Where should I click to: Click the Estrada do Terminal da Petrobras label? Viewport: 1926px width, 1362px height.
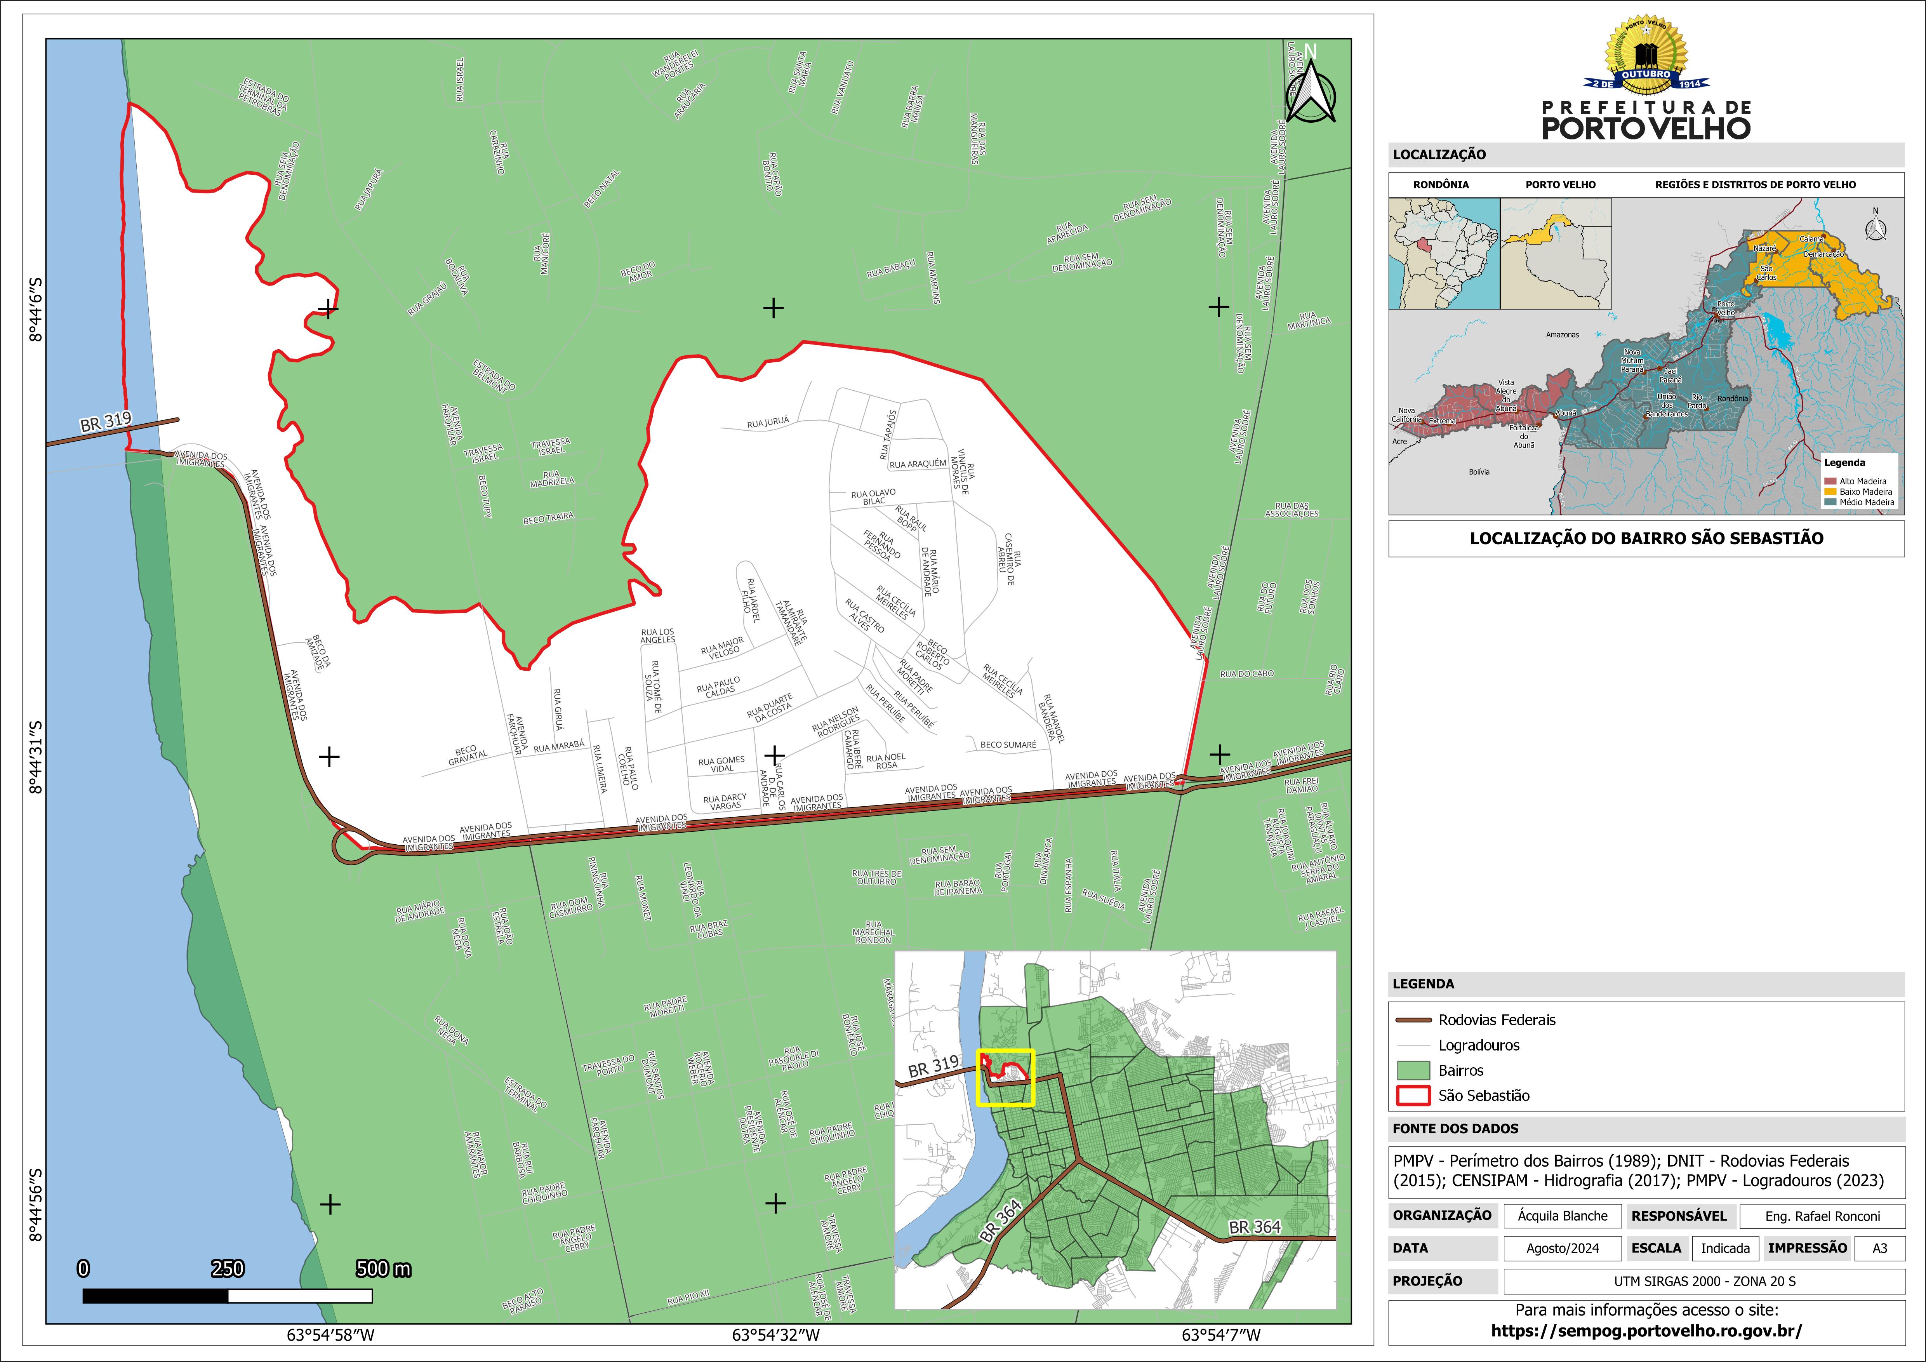pos(263,97)
